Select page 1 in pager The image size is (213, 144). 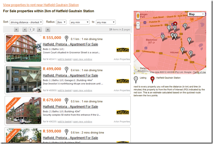(x=30, y=29)
